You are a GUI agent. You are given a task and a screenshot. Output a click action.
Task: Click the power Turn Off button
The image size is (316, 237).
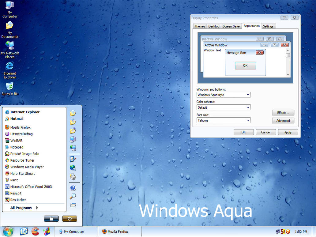[70, 219]
